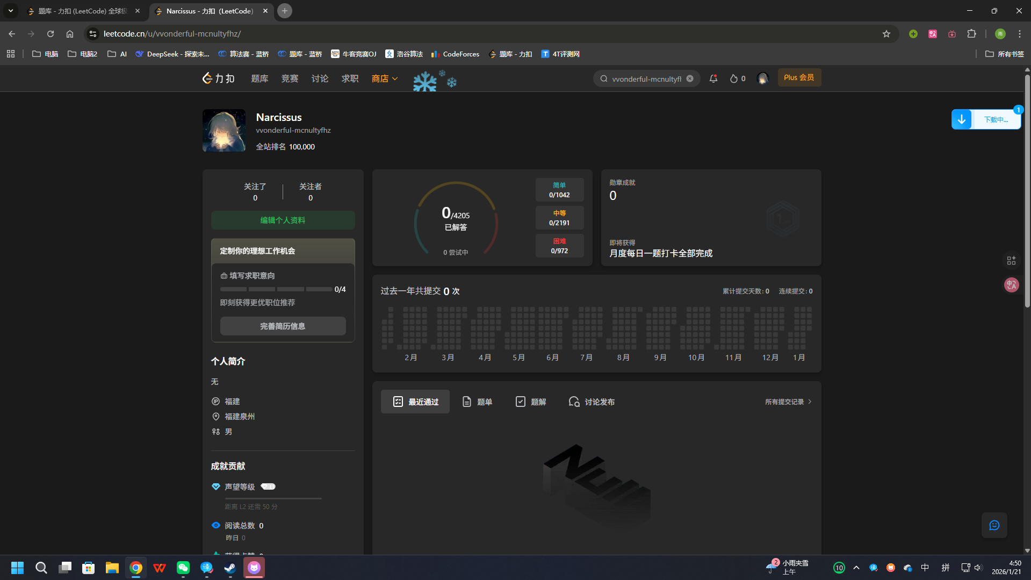The height and width of the screenshot is (580, 1031).
Task: Open the feedback chat smiley icon
Action: [994, 525]
